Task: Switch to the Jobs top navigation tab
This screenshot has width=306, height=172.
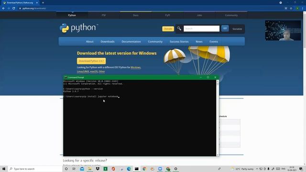Action: [199, 15]
